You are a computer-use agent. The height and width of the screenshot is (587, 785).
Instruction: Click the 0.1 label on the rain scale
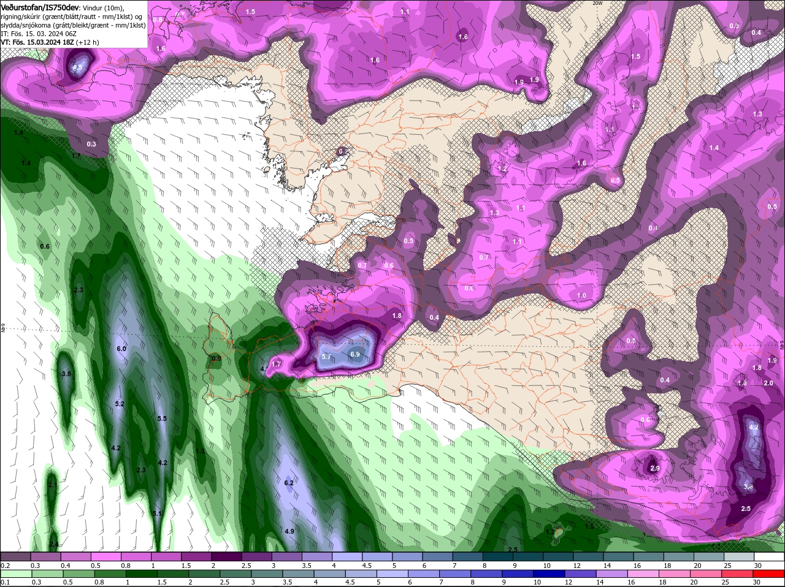5,582
